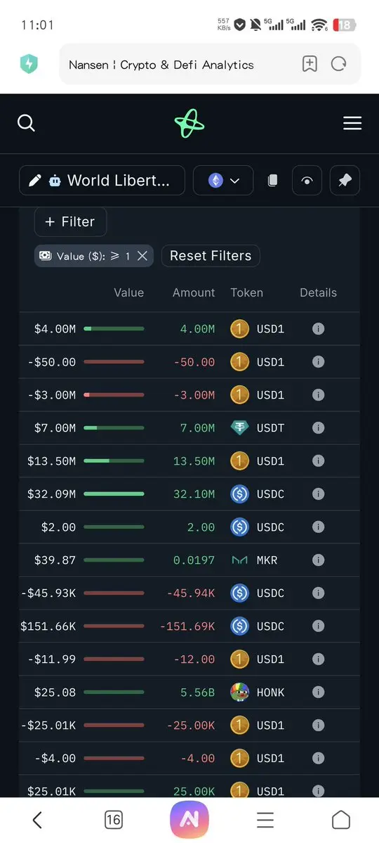Select the Details column header
The width and height of the screenshot is (379, 843).
coord(319,292)
